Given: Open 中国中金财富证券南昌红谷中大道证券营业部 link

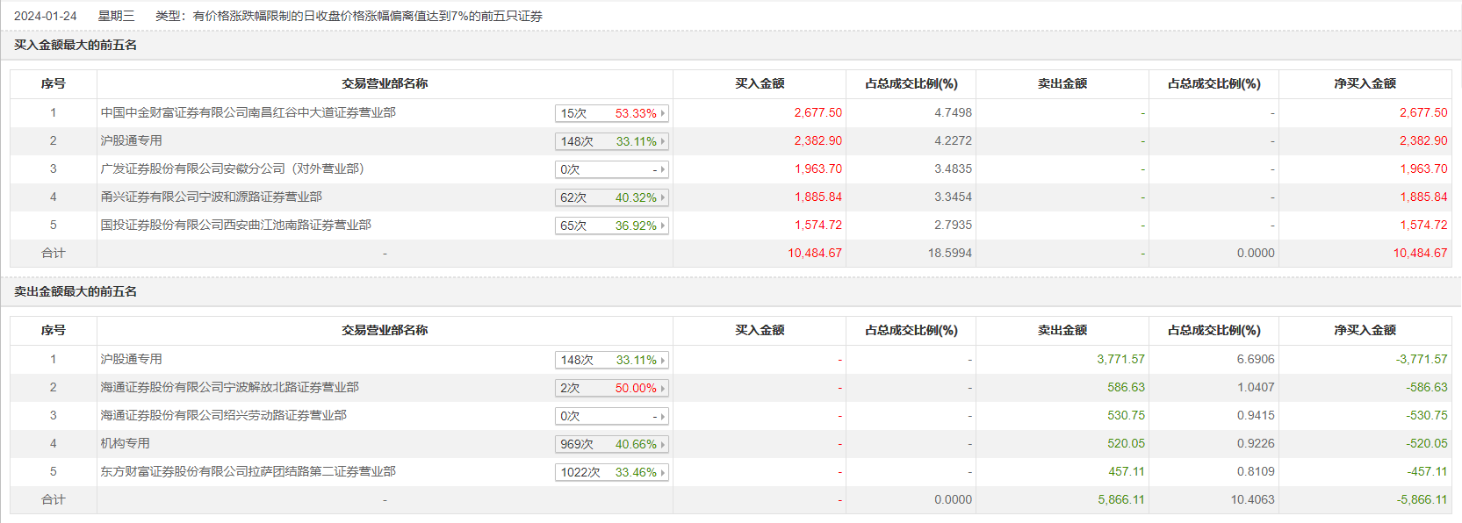Looking at the screenshot, I should 248,112.
